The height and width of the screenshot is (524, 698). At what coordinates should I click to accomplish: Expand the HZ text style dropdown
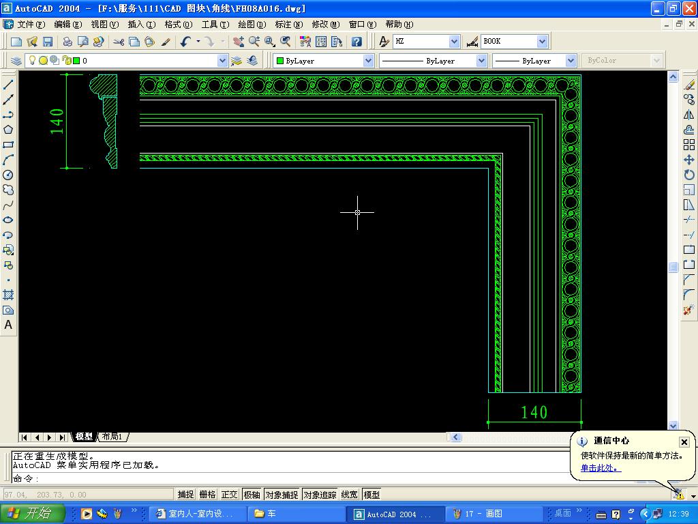point(454,42)
